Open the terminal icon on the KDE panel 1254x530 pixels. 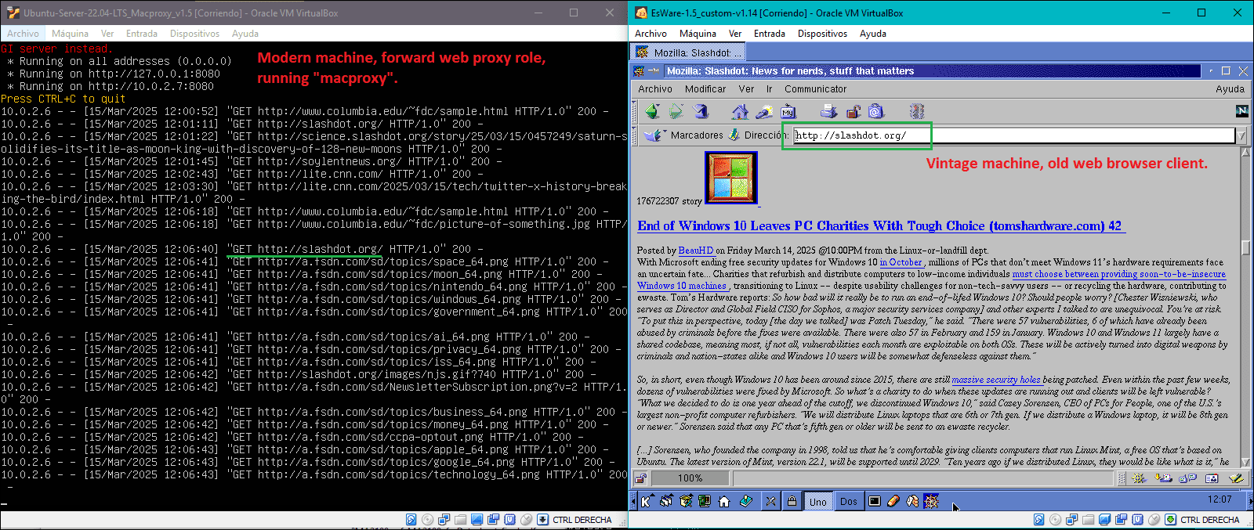[x=875, y=501]
